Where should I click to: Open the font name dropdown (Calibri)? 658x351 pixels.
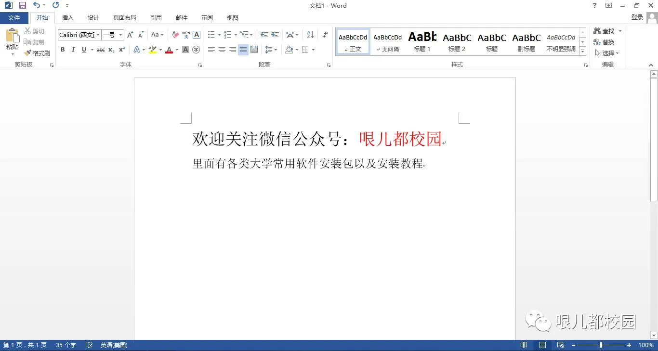click(98, 35)
